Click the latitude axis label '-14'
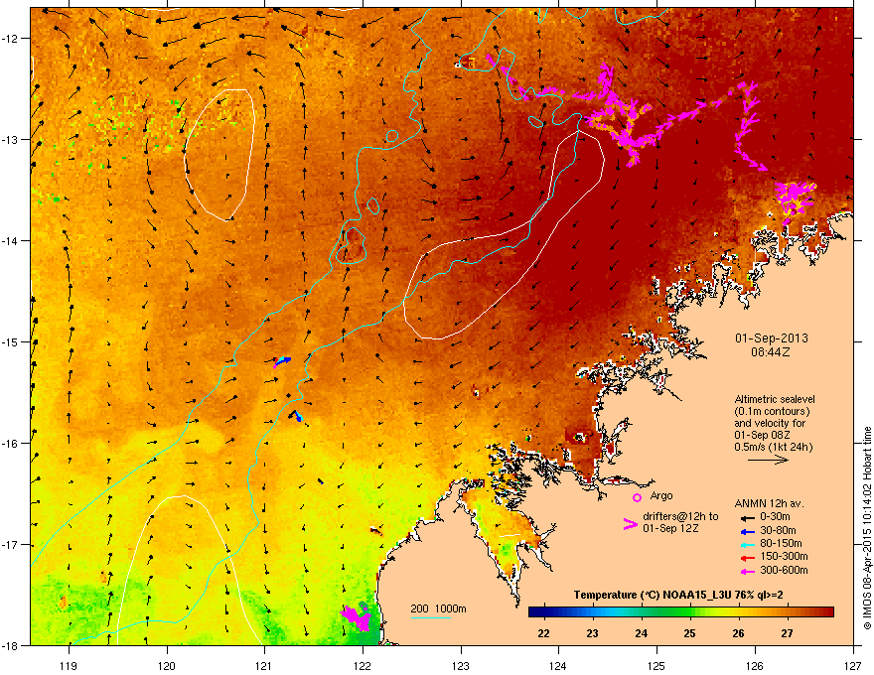 pyautogui.click(x=11, y=240)
